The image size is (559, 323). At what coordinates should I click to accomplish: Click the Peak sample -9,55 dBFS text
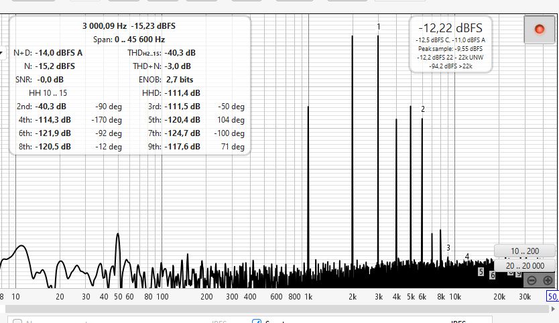tap(450, 49)
